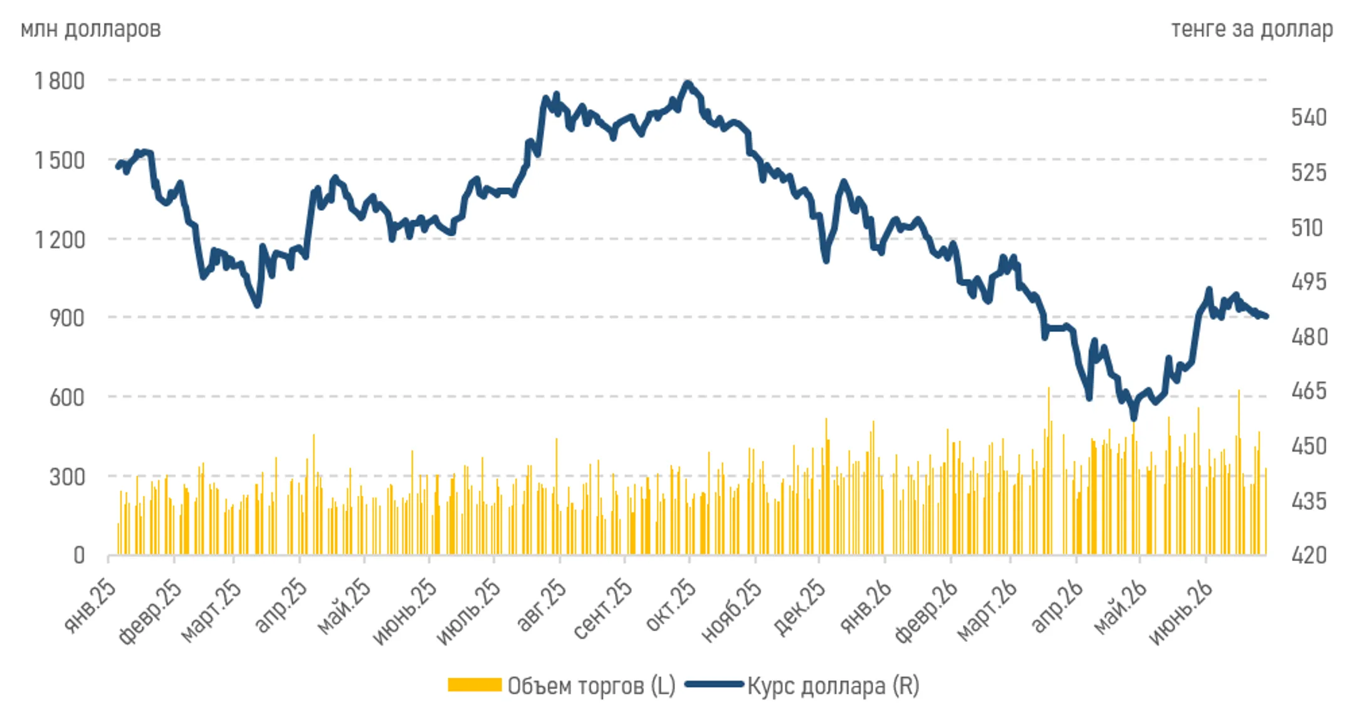Click the exchange rate peak near окт.25
The width and height of the screenshot is (1354, 717).
tap(688, 83)
